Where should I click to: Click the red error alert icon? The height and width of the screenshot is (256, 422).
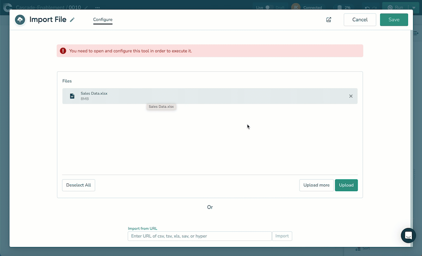[x=63, y=51]
